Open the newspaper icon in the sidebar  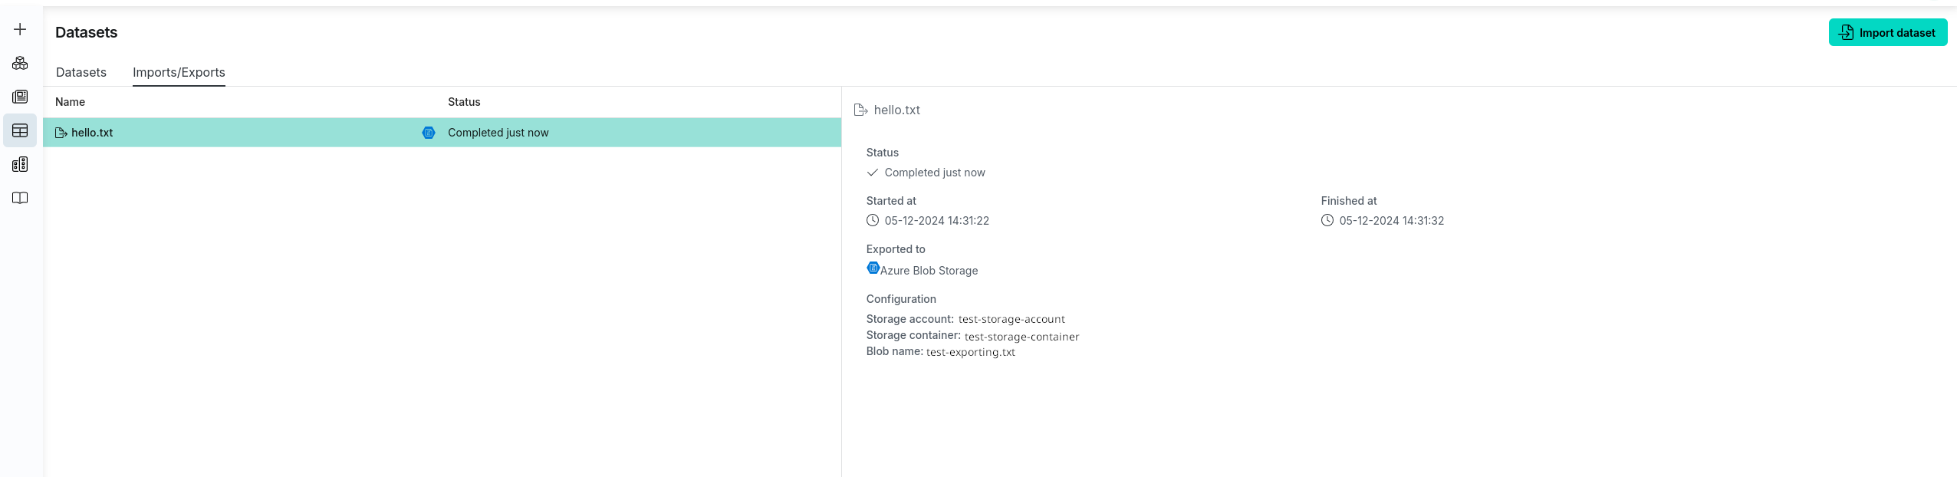[20, 97]
